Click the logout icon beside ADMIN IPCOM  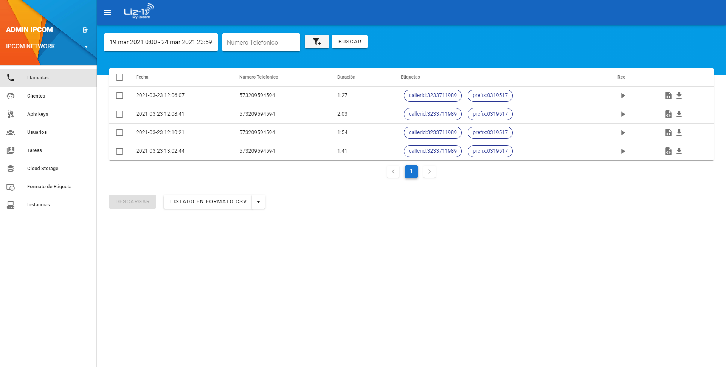(x=85, y=30)
